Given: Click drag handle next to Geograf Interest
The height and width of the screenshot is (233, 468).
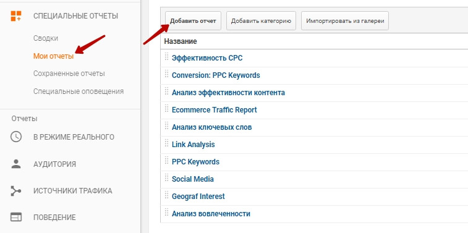Looking at the screenshot, I should tap(166, 195).
